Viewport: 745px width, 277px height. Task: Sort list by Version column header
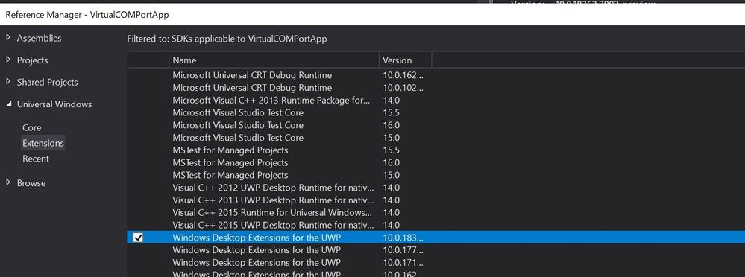pyautogui.click(x=406, y=60)
